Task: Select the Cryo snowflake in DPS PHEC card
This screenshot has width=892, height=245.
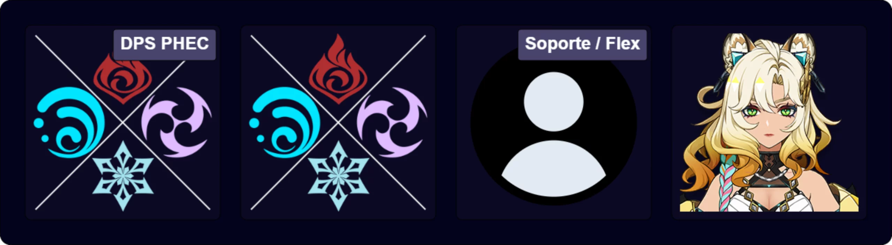Action: tap(123, 176)
